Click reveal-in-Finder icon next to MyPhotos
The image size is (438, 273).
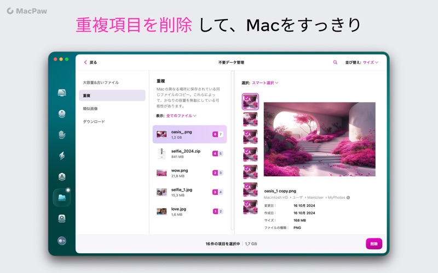click(348, 198)
